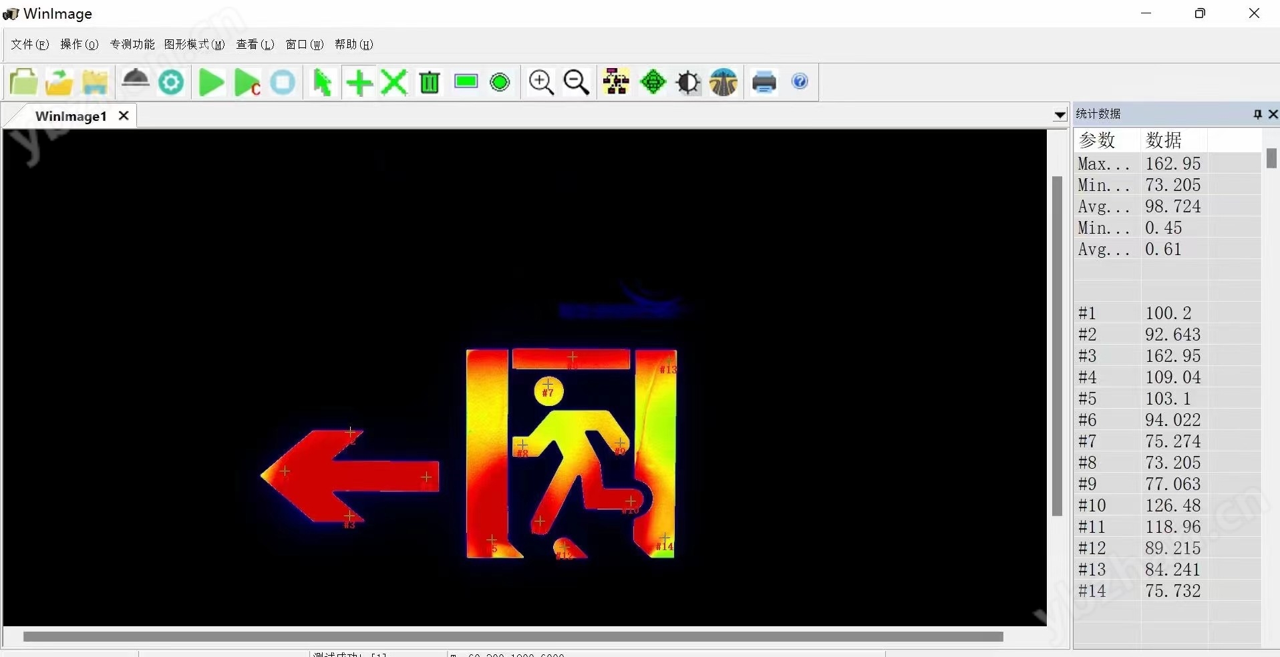
Task: Select the green arrow pointer tool
Action: click(323, 83)
